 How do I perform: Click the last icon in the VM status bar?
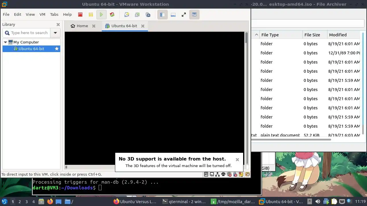tap(247, 174)
